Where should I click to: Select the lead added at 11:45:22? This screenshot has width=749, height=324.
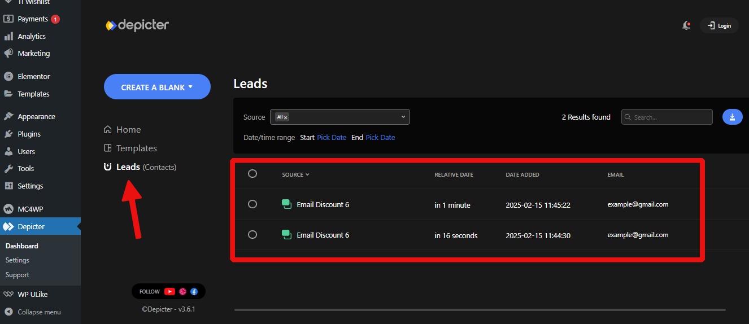pos(252,204)
